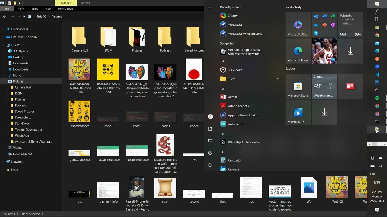Image resolution: width=387 pixels, height=217 pixels.
Task: Collapse the Pictures tree node
Action: [5, 81]
